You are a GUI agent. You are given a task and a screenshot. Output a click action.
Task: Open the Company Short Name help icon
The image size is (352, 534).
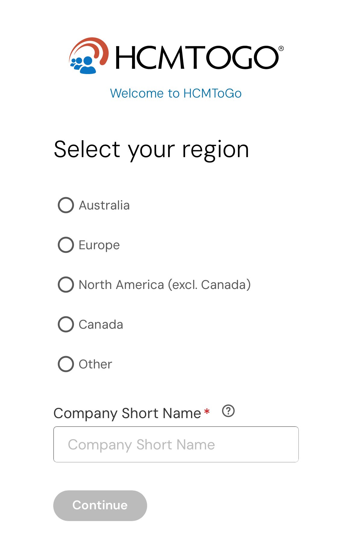pos(228,411)
